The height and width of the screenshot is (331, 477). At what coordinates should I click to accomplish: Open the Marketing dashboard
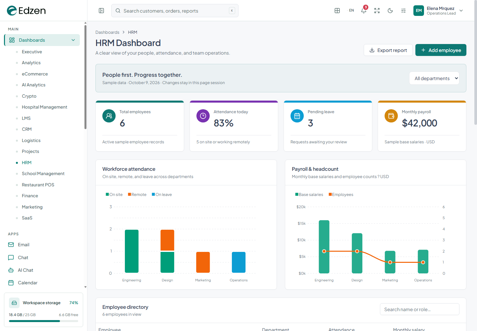tap(32, 207)
